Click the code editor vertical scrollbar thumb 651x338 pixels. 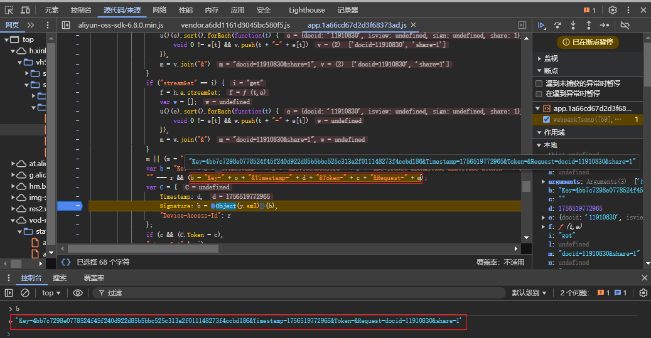coord(526,186)
